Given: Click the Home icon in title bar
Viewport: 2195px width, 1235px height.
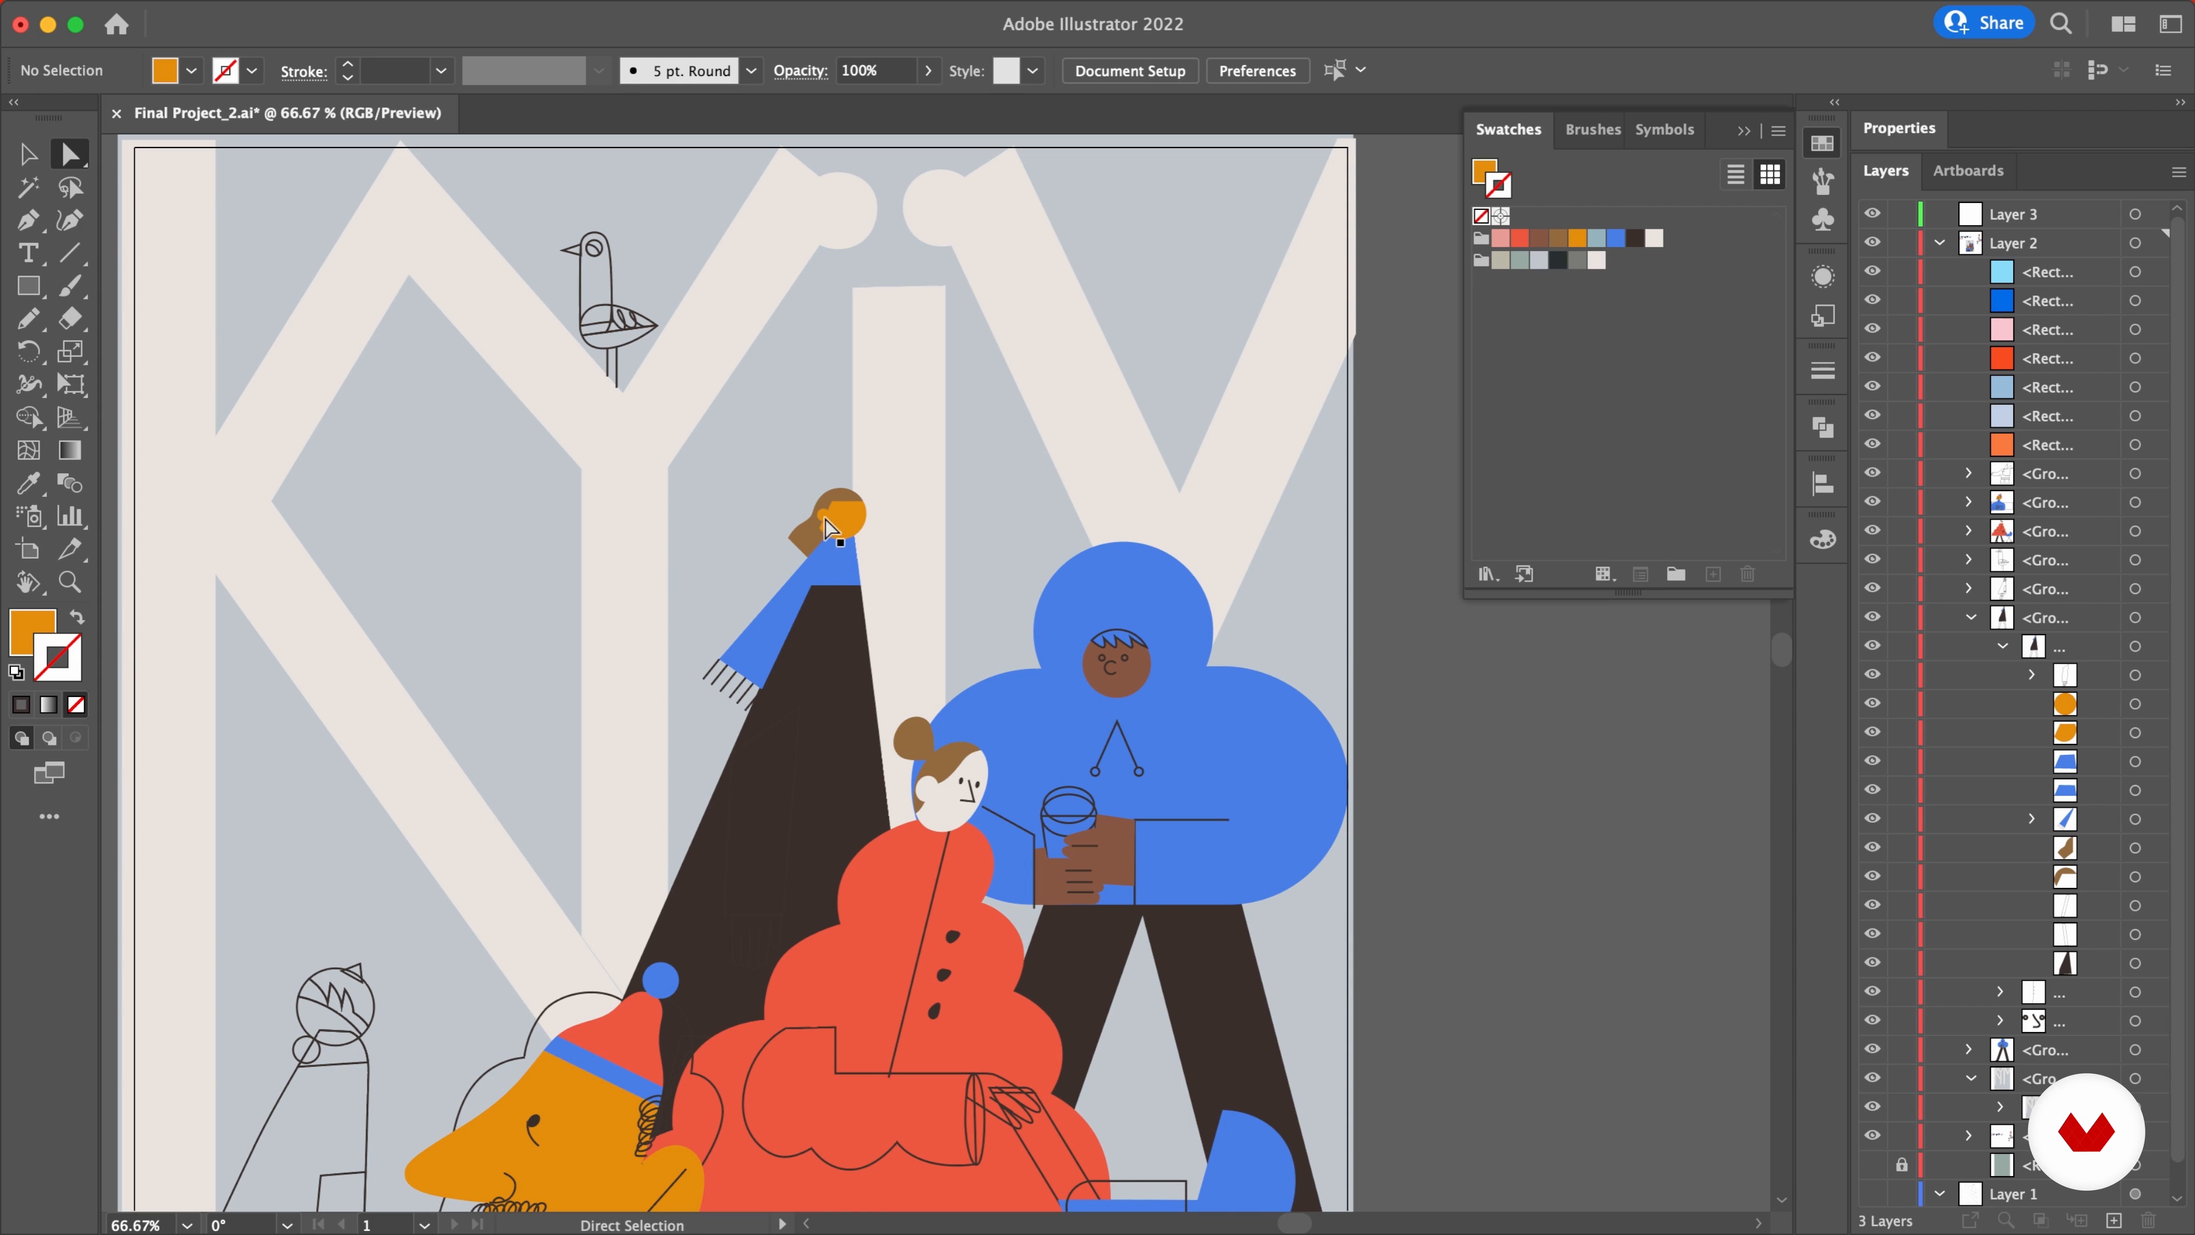Looking at the screenshot, I should pos(117,24).
